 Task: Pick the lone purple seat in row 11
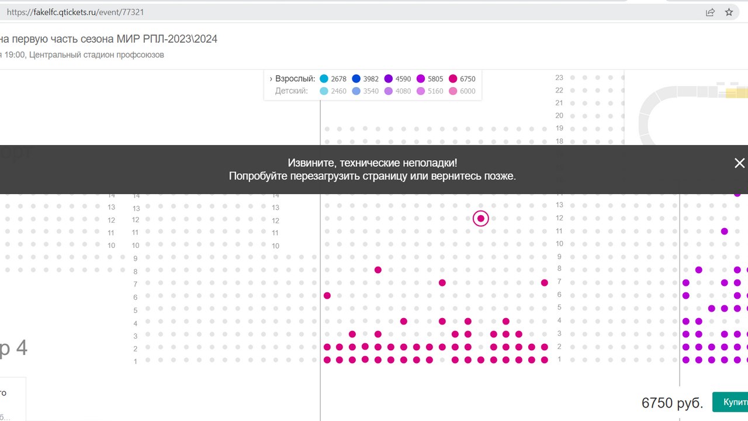pos(725,231)
